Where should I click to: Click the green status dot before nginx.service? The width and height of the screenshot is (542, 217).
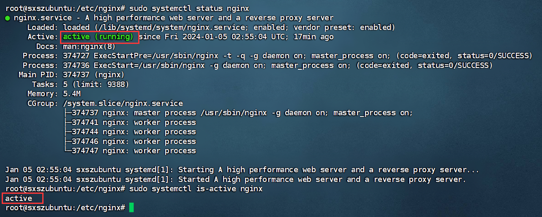pyautogui.click(x=8, y=18)
